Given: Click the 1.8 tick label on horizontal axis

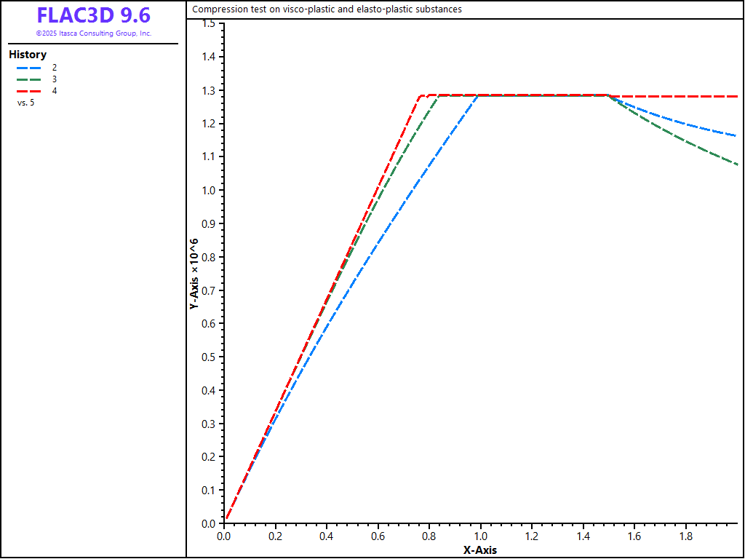Looking at the screenshot, I should click(x=685, y=536).
